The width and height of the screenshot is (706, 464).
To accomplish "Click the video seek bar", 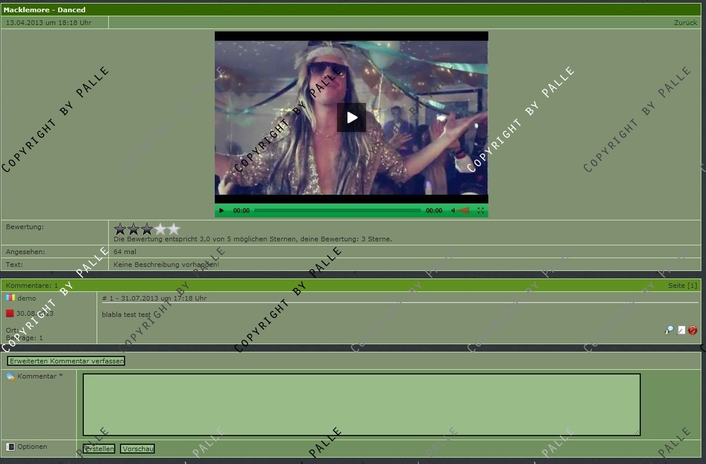I will tap(338, 210).
